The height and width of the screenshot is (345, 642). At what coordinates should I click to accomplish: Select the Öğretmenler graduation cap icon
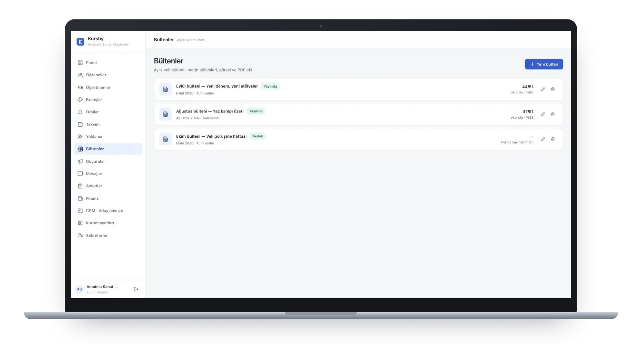80,88
